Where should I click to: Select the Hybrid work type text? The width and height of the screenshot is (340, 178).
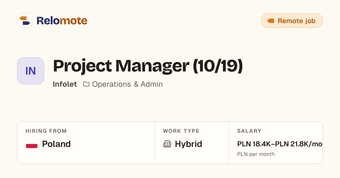point(188,144)
